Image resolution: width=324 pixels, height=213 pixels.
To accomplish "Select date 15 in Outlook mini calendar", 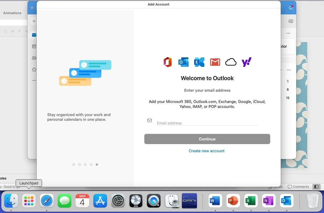I will pos(288,98).
